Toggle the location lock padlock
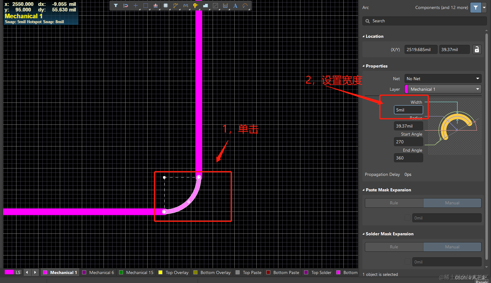491x283 pixels. [477, 50]
